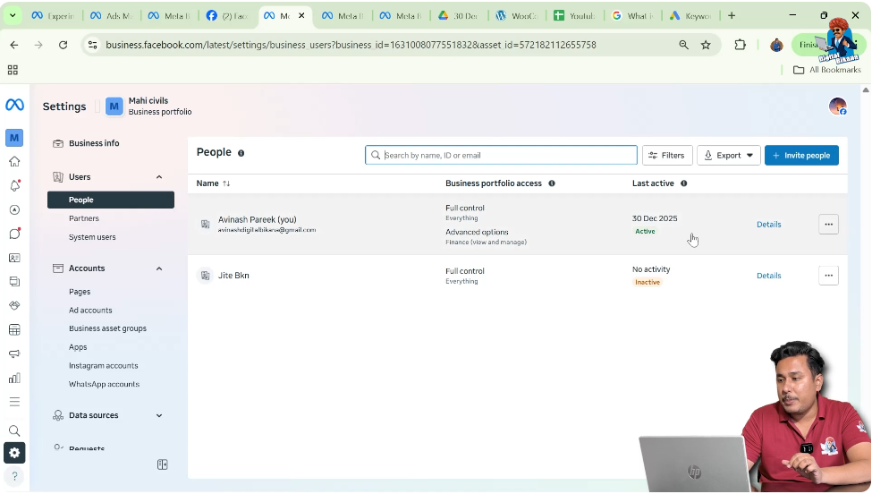This screenshot has width=872, height=494.
Task: Open three-dot menu for Avinash Pareek
Action: click(x=828, y=225)
